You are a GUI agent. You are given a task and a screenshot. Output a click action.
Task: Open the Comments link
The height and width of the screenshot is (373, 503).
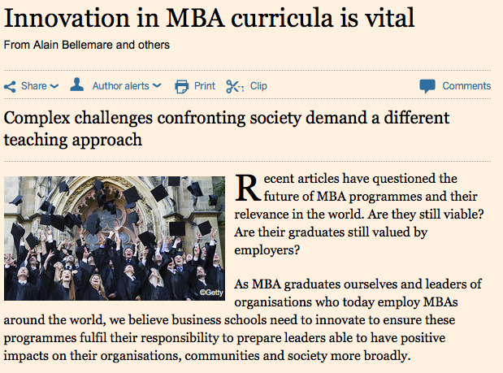click(466, 86)
